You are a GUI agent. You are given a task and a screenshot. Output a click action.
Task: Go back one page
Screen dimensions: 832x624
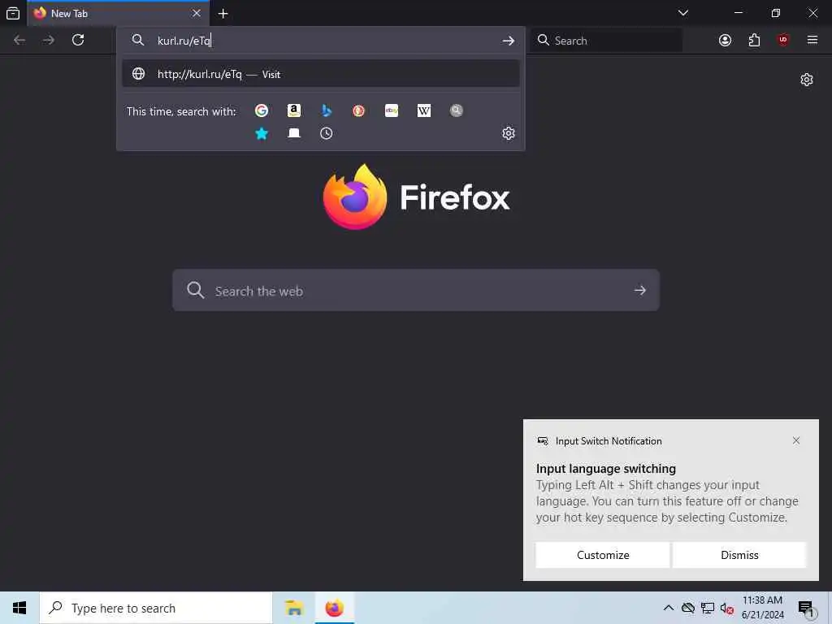[19, 40]
